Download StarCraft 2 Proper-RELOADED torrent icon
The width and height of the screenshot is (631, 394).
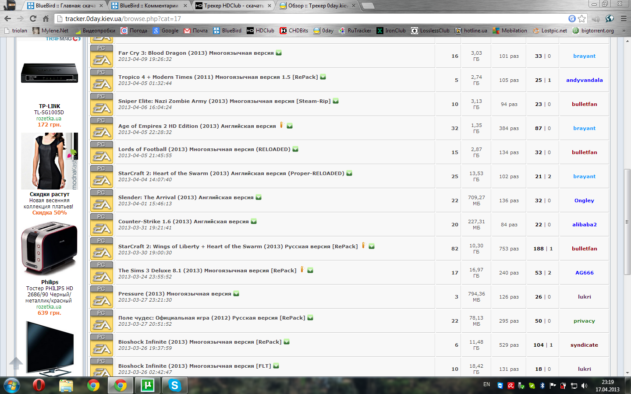349,173
